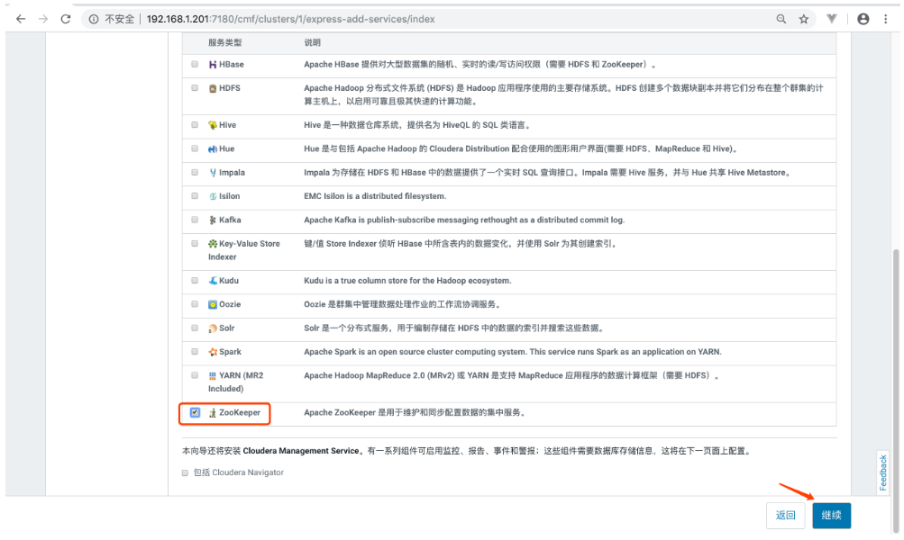Click the 包括 Cloudera Navigator label

click(239, 472)
